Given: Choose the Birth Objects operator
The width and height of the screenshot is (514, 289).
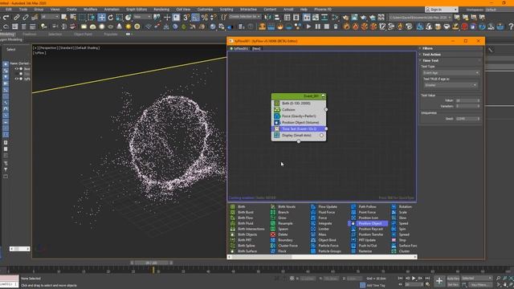Looking at the screenshot, I should (x=247, y=234).
